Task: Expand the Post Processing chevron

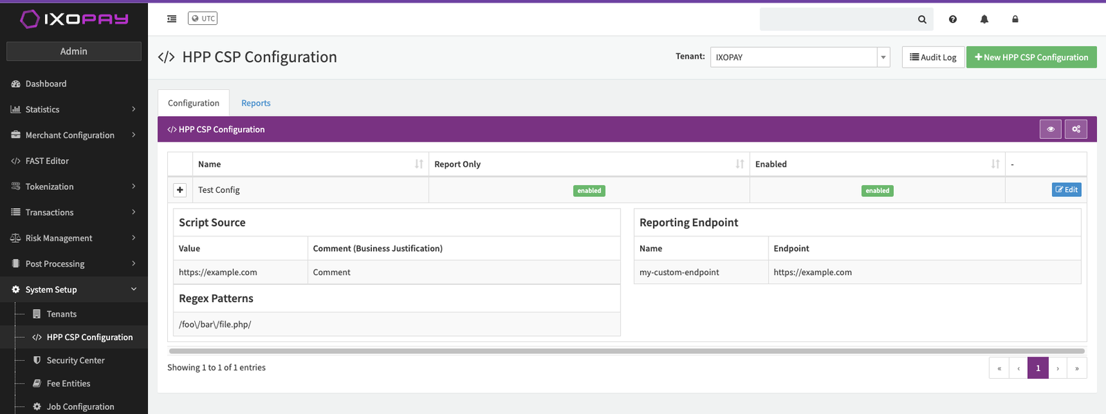Action: click(133, 263)
